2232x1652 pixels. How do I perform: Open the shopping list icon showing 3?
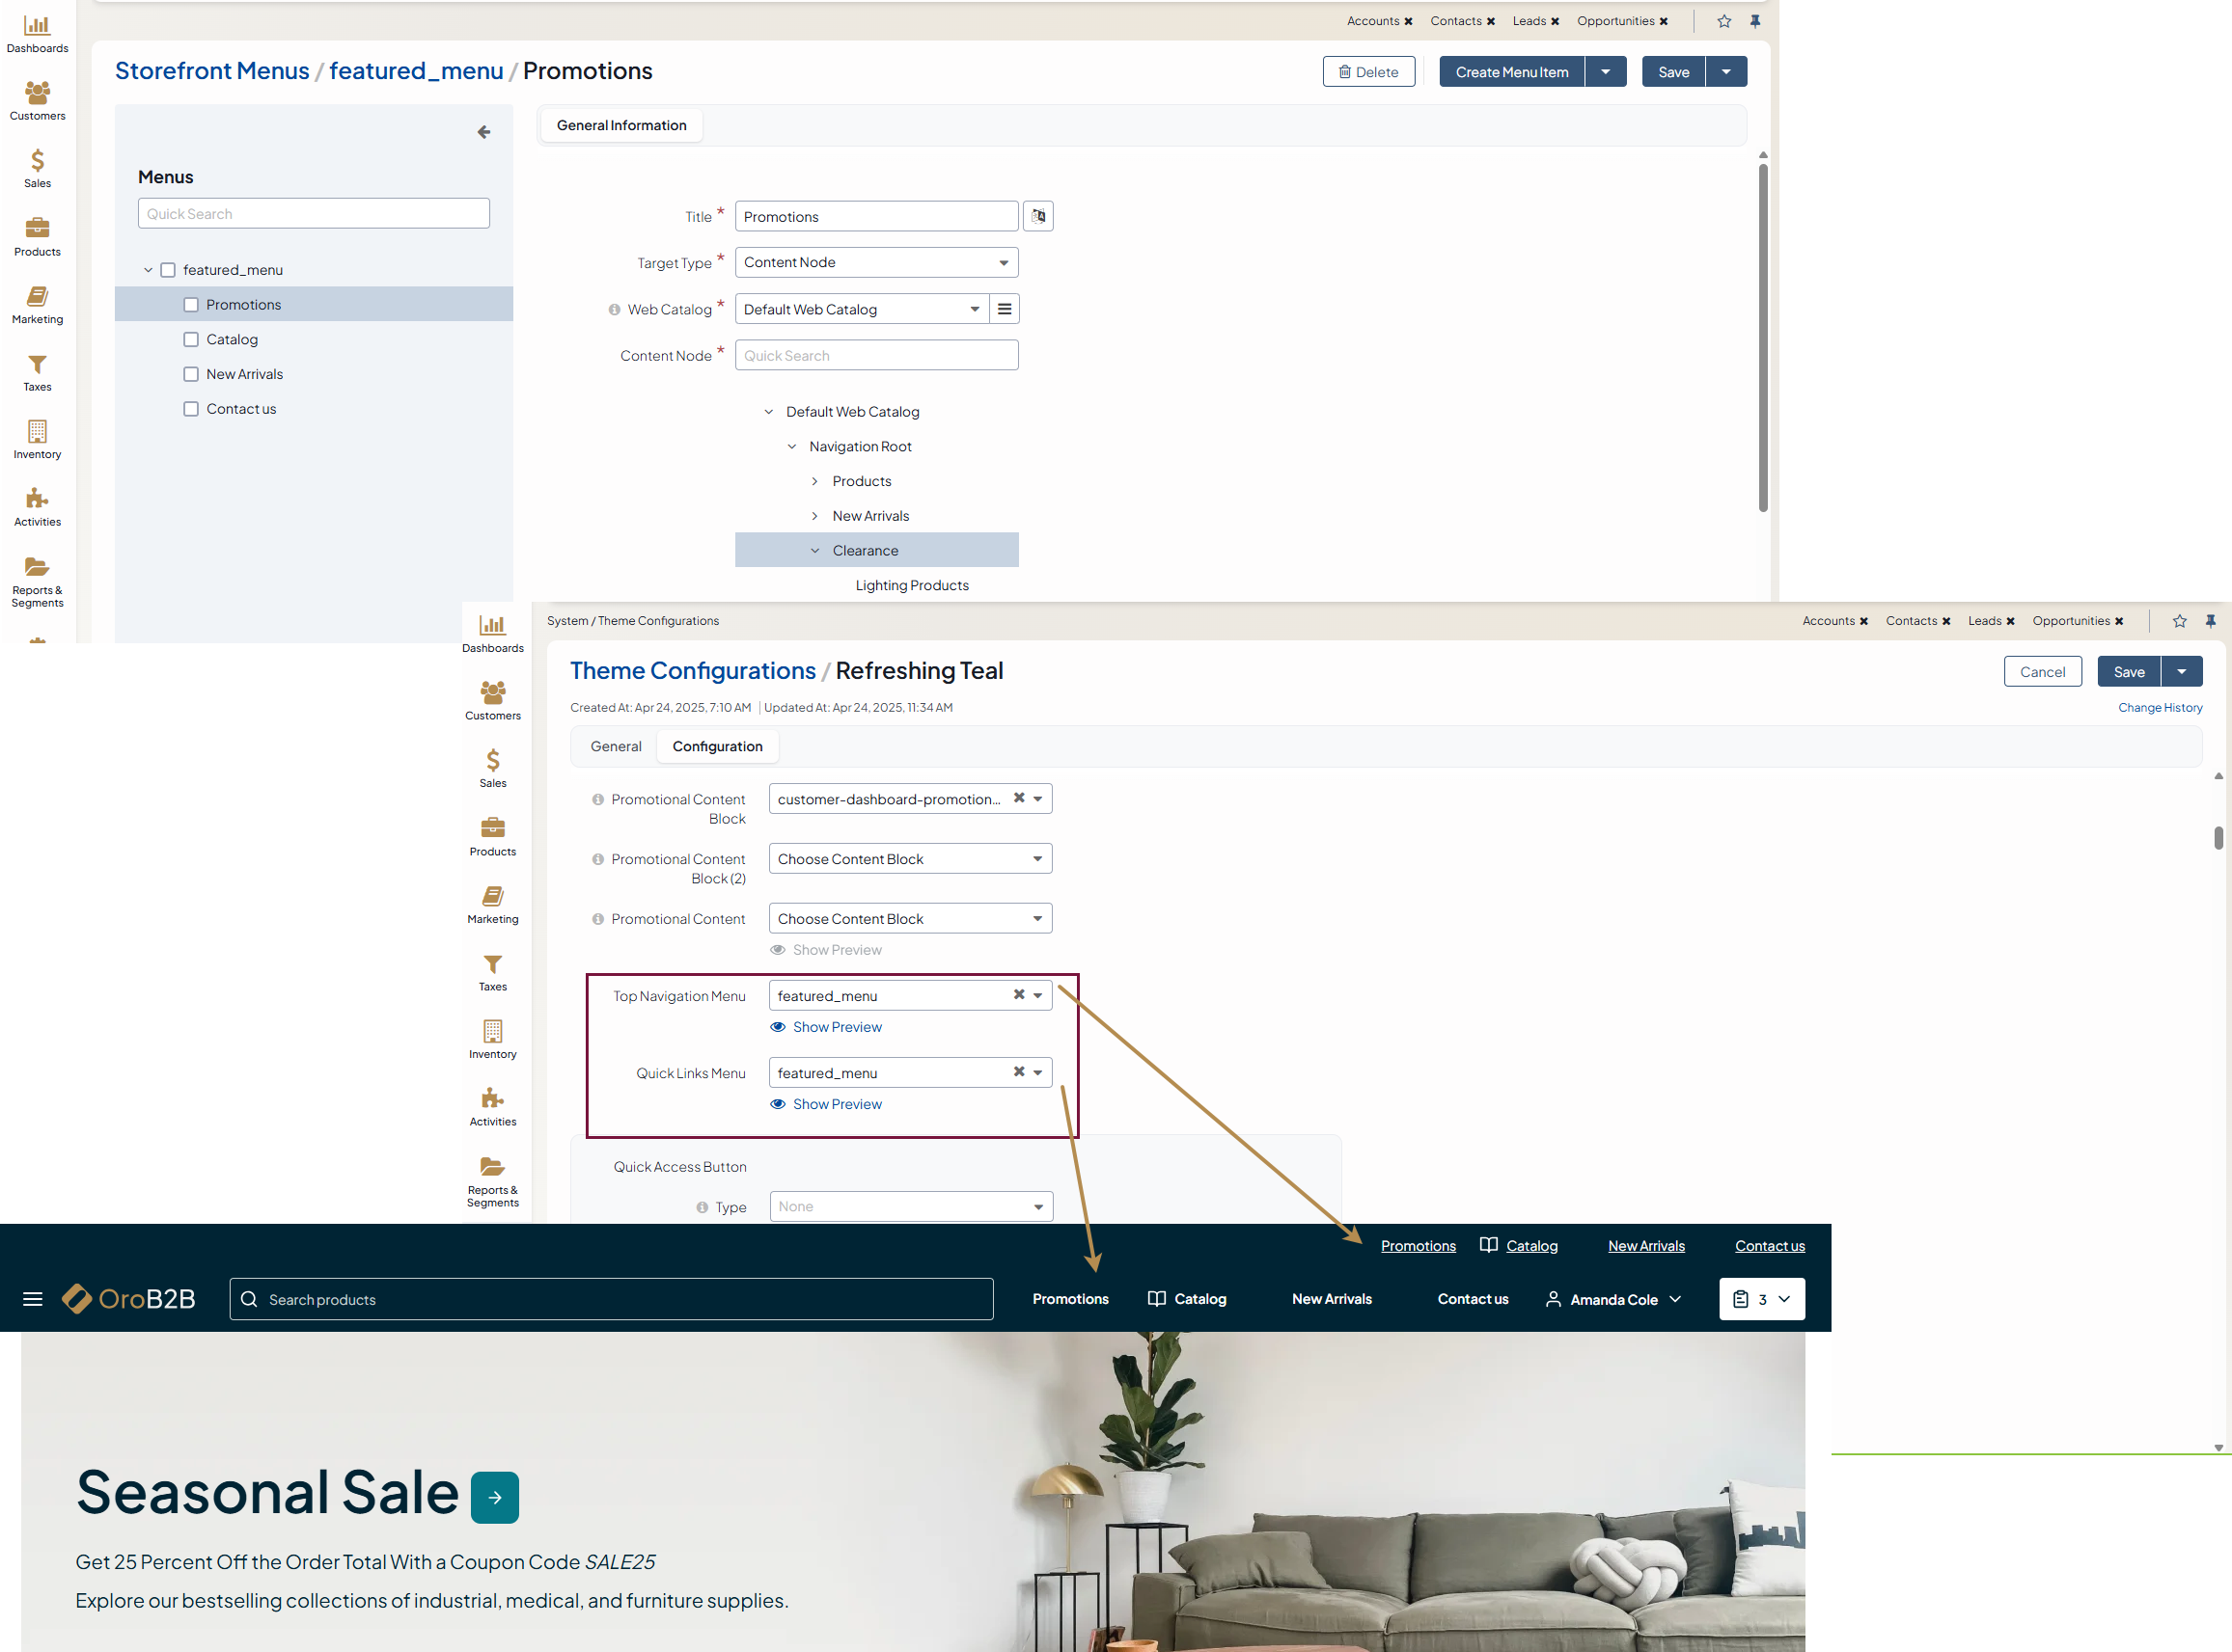1761,1299
